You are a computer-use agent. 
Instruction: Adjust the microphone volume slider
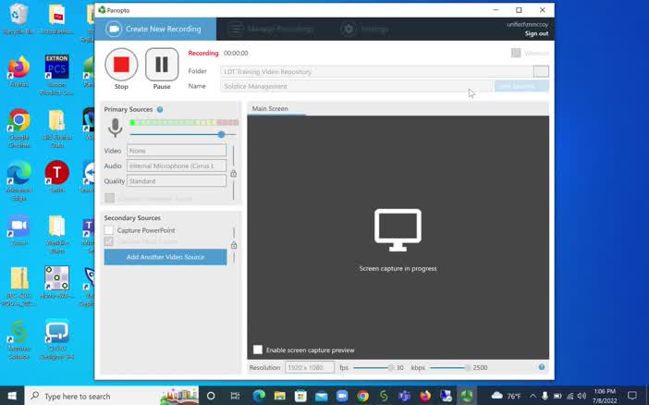point(221,134)
